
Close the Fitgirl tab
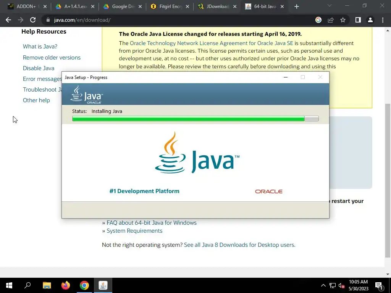click(x=187, y=7)
